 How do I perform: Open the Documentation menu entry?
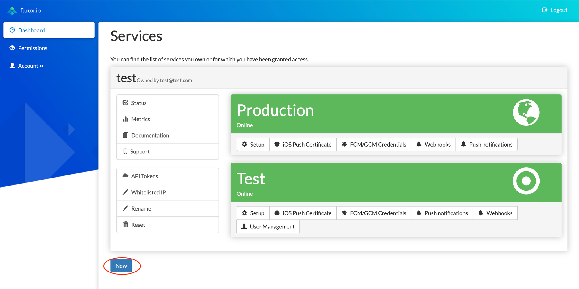(167, 135)
